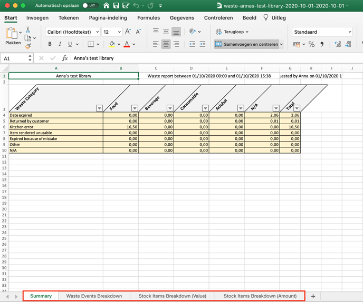
Task: Open the quick access customize menu
Action: [160, 6]
